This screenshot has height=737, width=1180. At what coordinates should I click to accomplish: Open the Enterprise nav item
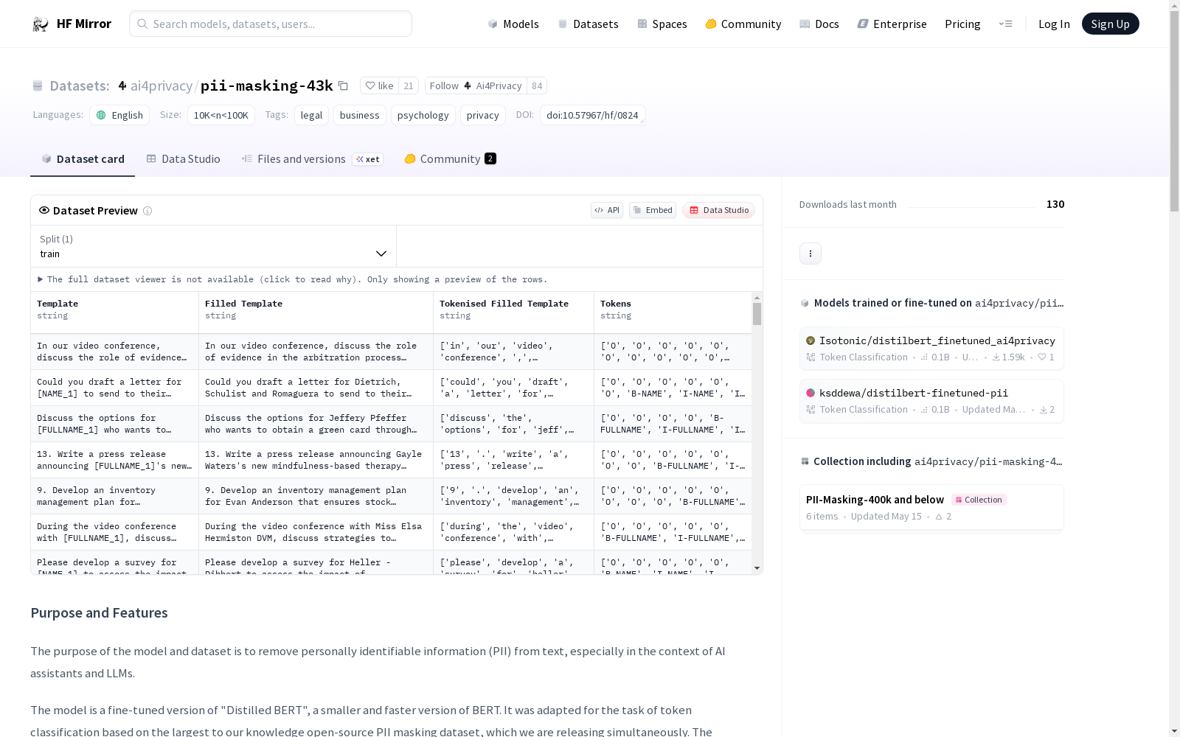tap(892, 24)
